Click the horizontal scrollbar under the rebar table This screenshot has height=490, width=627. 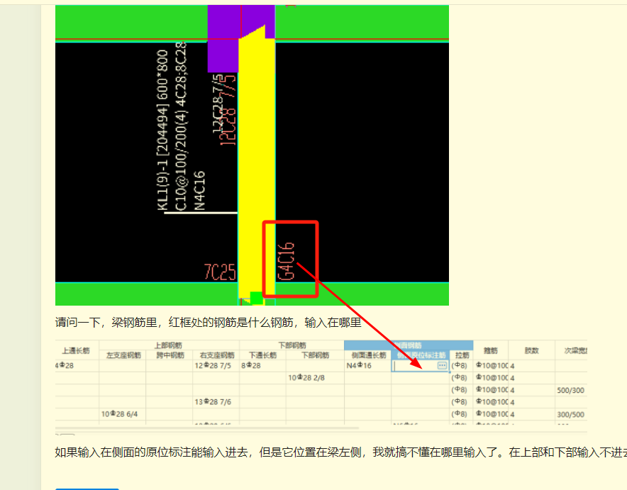[x=207, y=428]
